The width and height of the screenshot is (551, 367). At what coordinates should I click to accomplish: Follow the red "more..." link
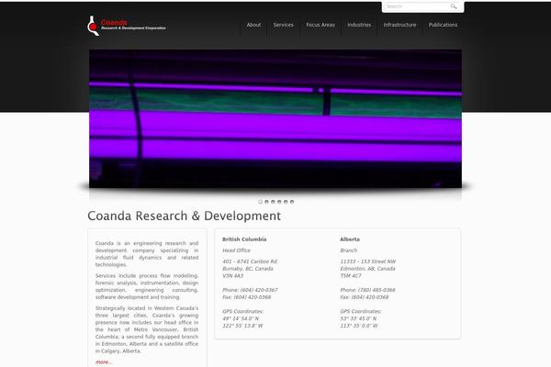tap(103, 362)
